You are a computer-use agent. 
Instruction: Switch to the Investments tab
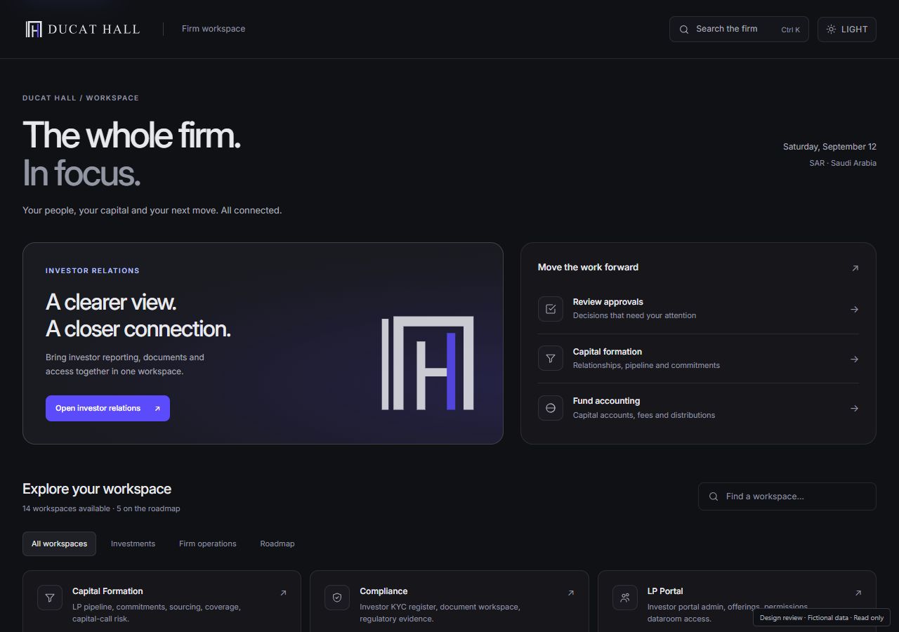[x=133, y=544]
